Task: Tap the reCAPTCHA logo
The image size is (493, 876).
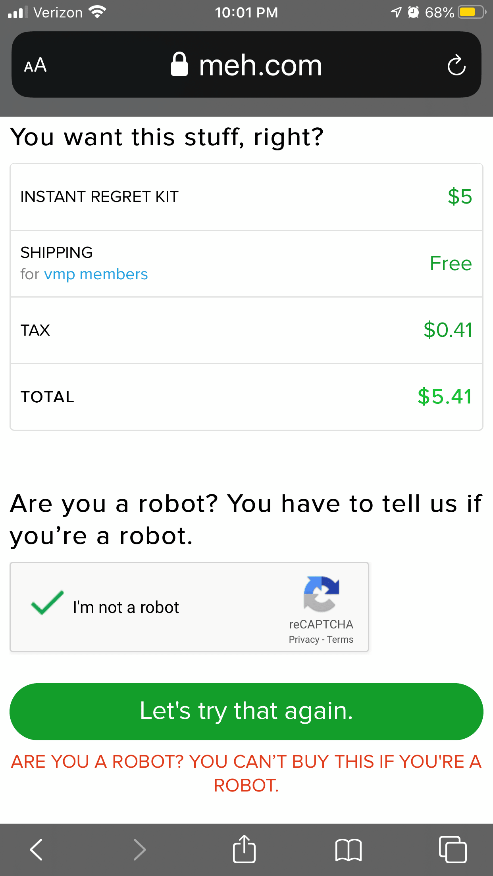Action: click(321, 594)
